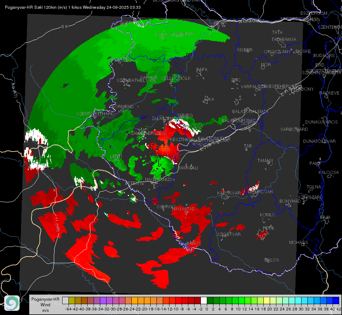Click the MÓR city label
The height and width of the screenshot is (315, 342).
pos(266,64)
